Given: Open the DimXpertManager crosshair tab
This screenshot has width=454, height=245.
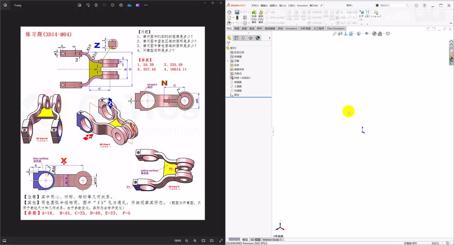Looking at the screenshot, I should 250,38.
